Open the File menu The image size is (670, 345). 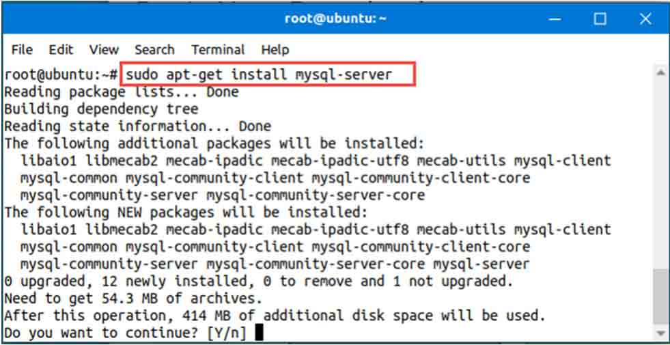[x=22, y=50]
